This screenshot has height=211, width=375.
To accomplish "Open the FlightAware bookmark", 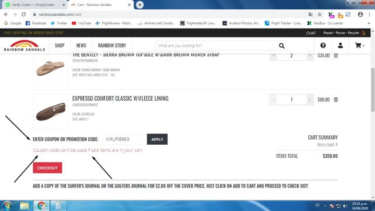I will tap(114, 23).
